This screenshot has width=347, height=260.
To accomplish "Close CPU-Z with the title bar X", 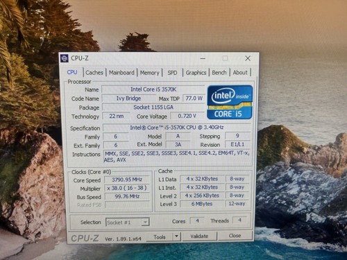I will [x=248, y=58].
